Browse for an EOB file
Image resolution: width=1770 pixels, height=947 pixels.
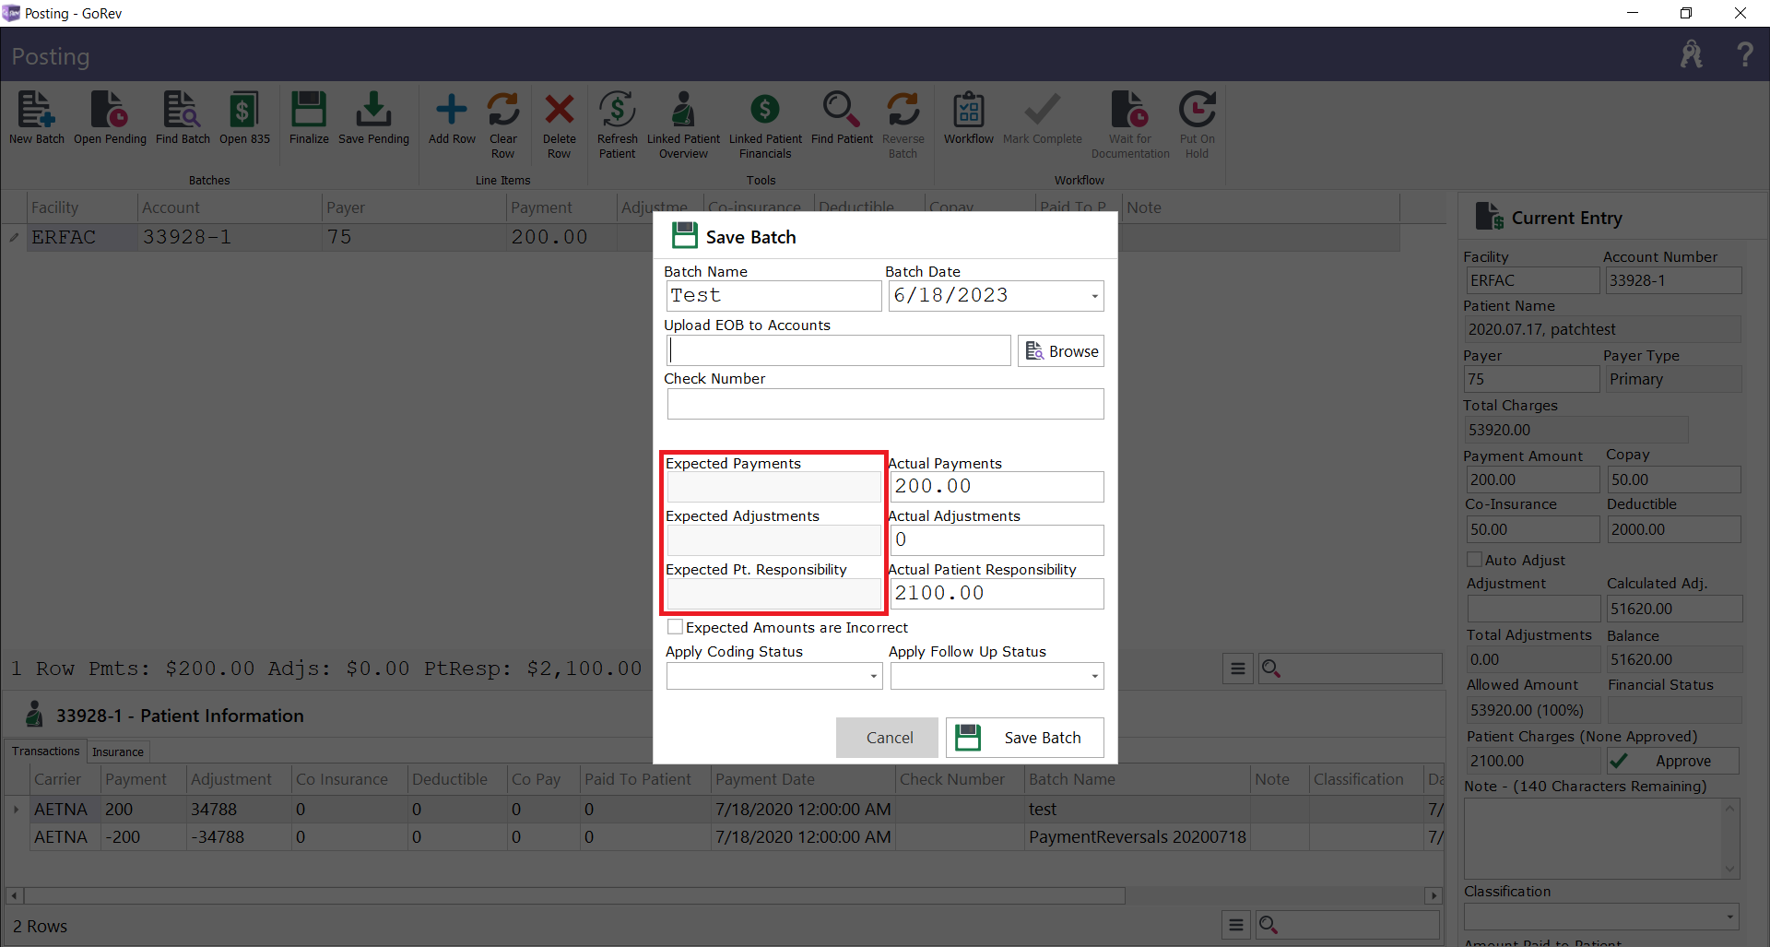(1060, 350)
